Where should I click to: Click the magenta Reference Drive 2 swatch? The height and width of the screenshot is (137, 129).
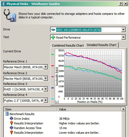tap(53, 77)
